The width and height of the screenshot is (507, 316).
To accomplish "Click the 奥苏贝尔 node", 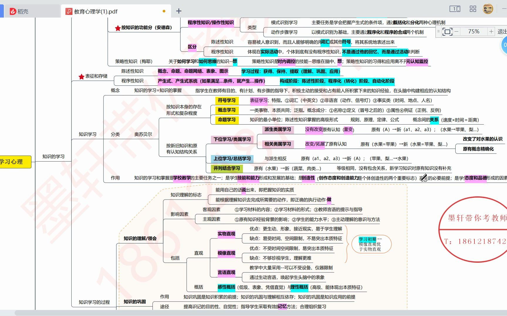I will pos(143,134).
